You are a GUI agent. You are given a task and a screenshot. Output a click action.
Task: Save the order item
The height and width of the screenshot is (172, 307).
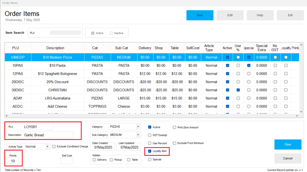click(288, 144)
